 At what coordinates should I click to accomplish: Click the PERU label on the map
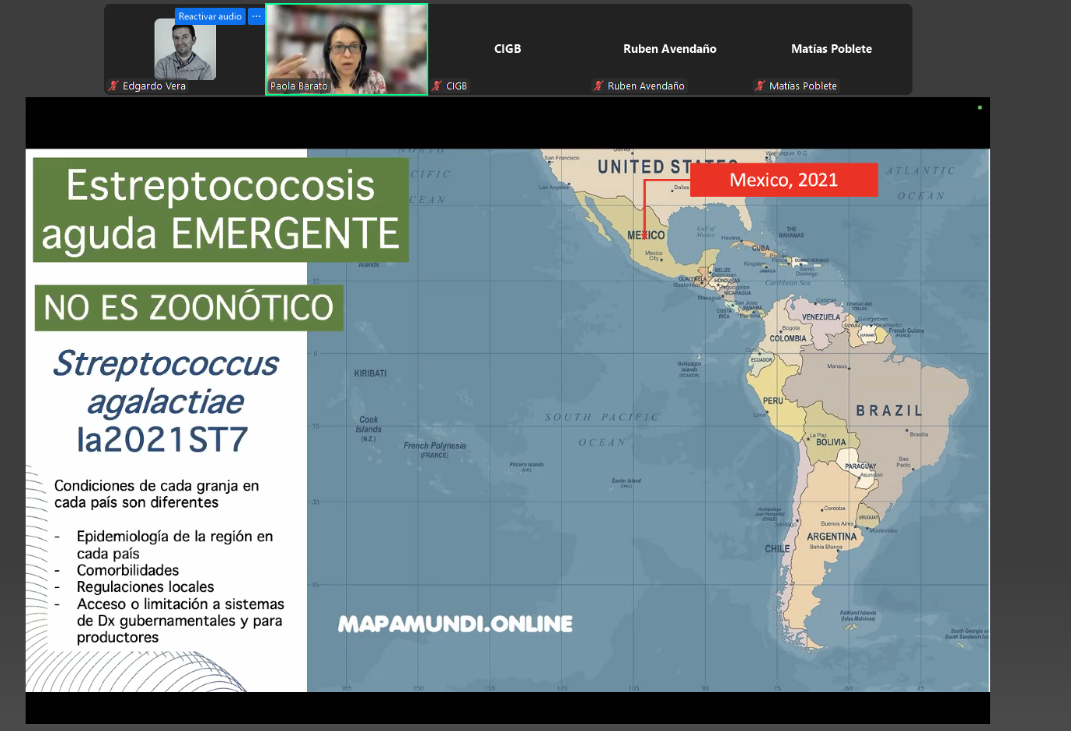pos(773,401)
